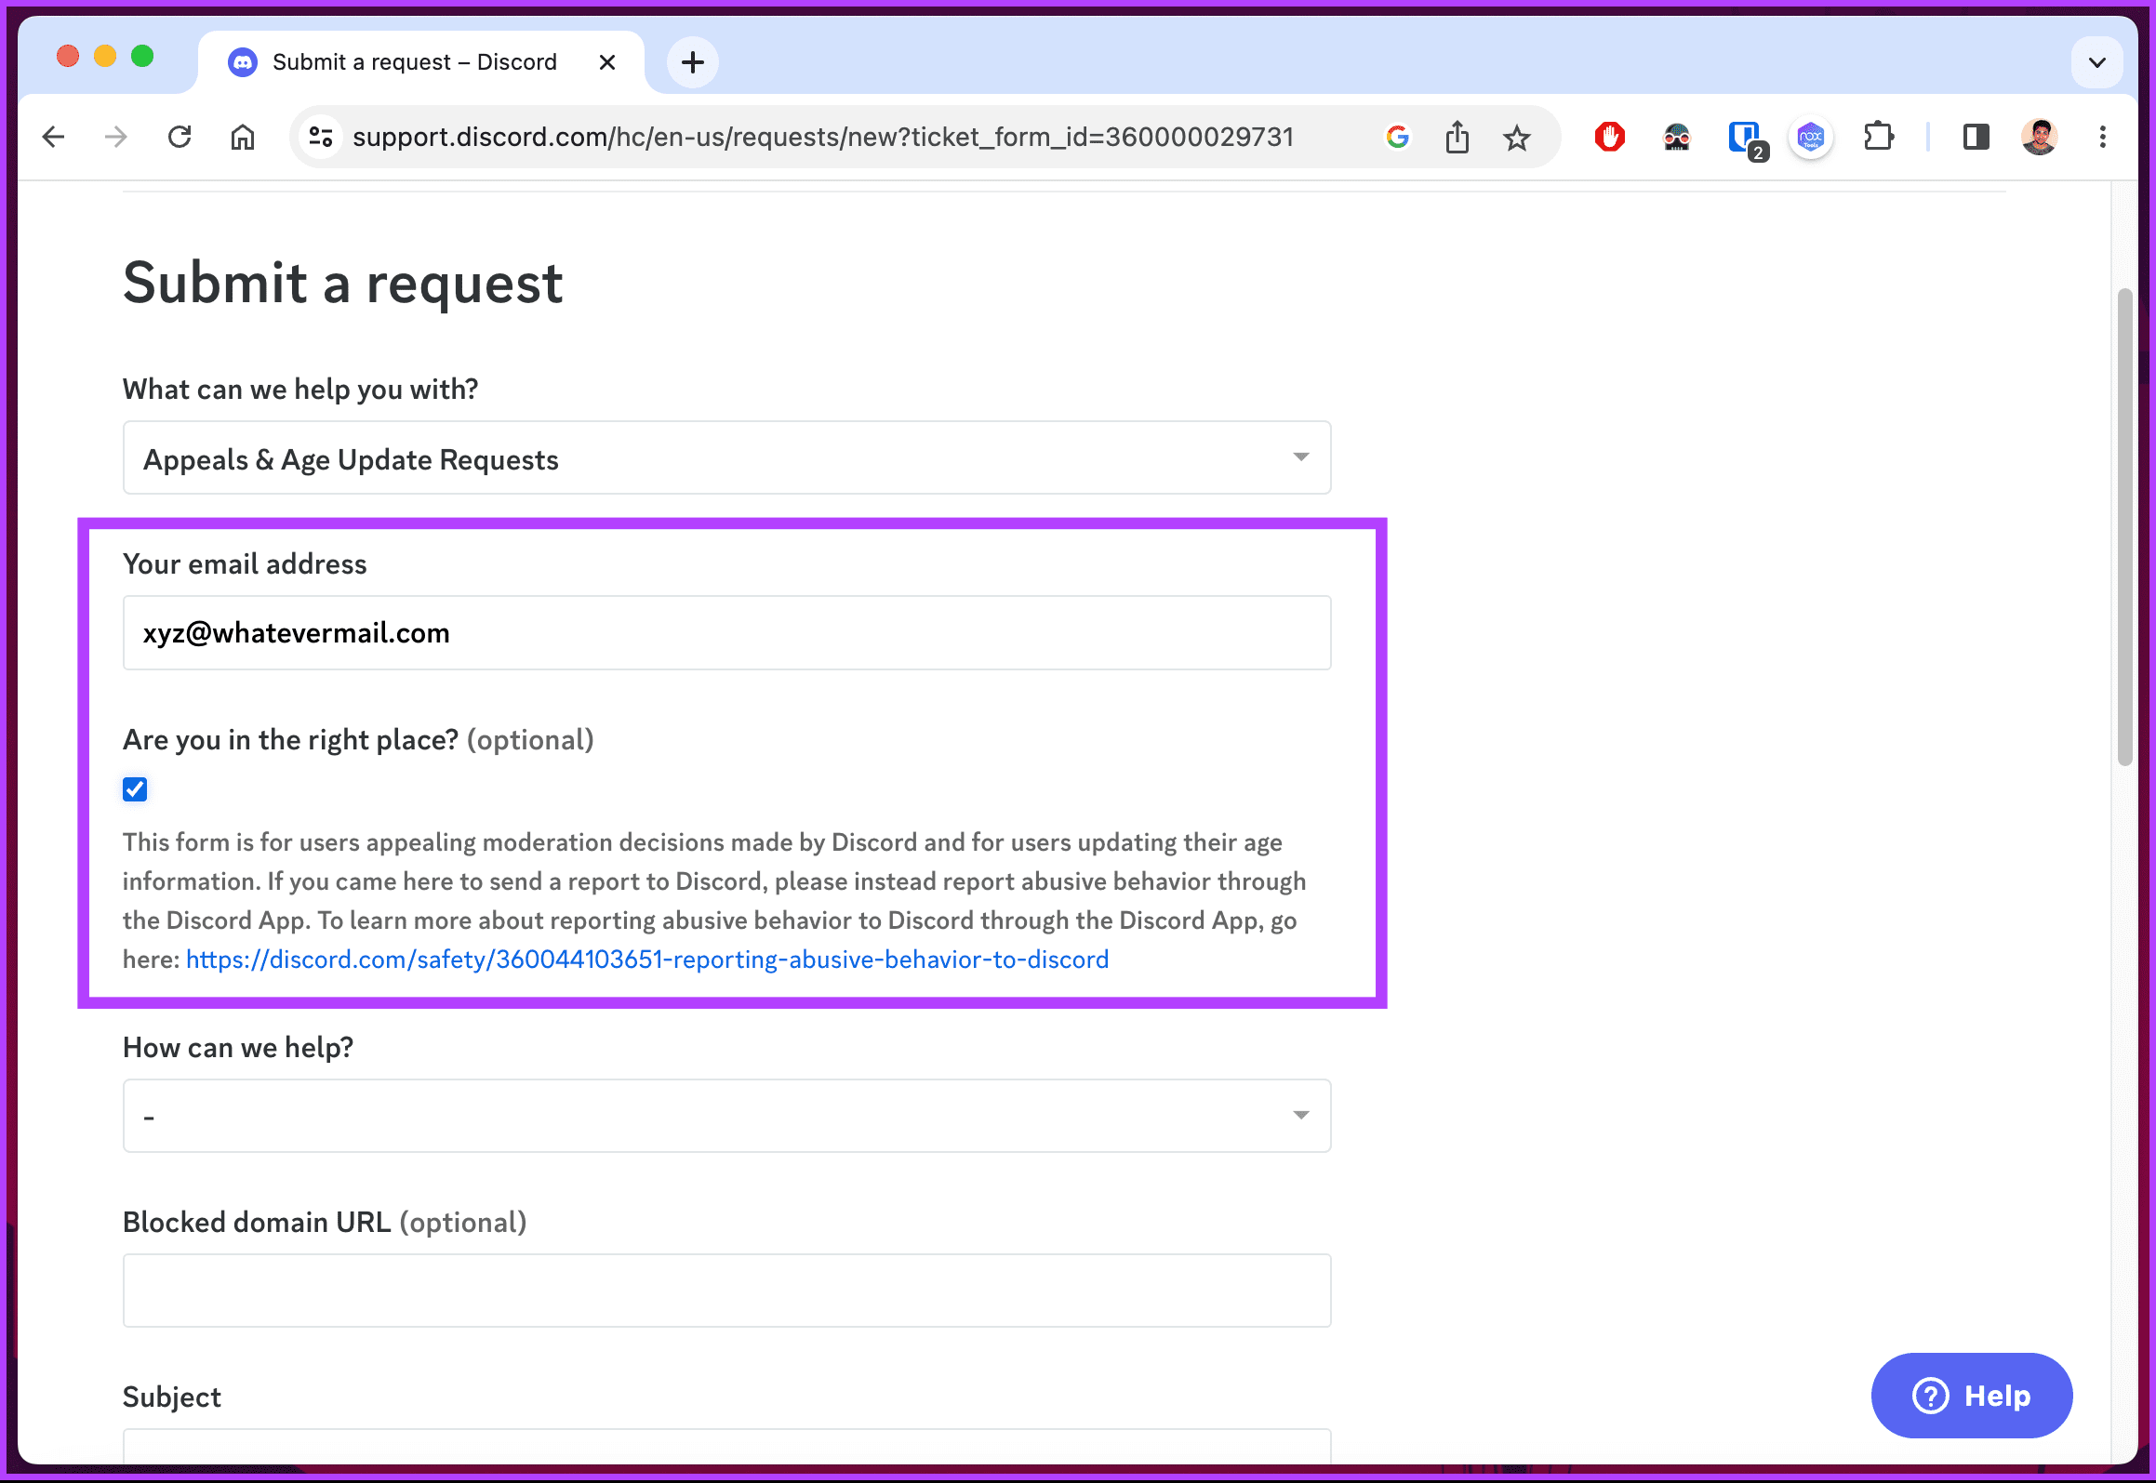Expand the 'How can we help?' dropdown
The width and height of the screenshot is (2156, 1483).
[726, 1115]
